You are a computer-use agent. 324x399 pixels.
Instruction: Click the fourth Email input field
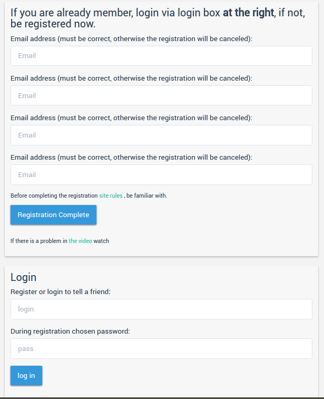pyautogui.click(x=161, y=175)
